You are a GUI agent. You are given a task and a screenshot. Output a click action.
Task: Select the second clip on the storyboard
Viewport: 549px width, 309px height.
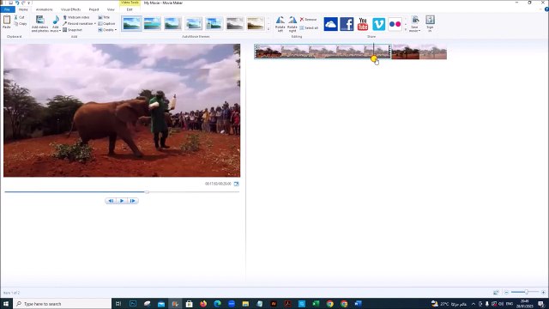(419, 51)
